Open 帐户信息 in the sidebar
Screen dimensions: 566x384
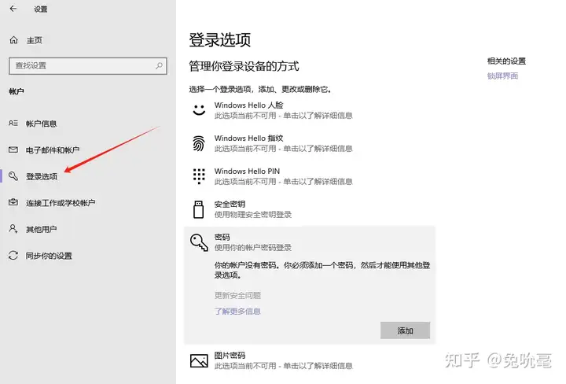[x=41, y=124]
